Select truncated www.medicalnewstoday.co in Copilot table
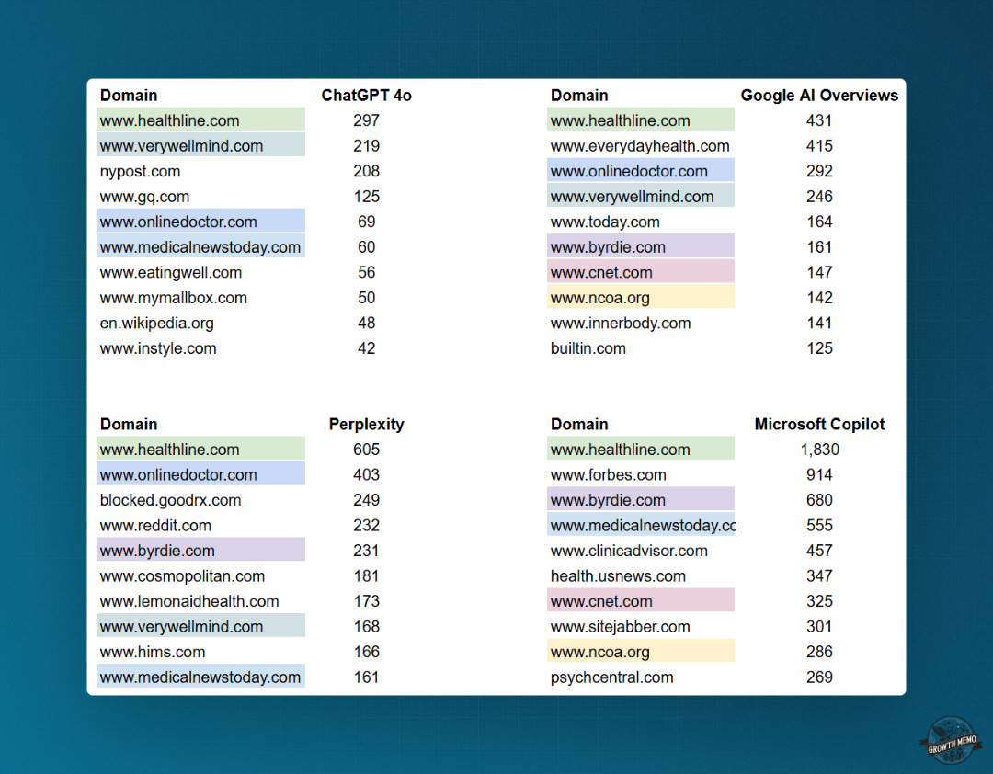Viewport: 993px width, 774px height. coord(641,526)
